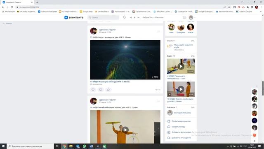Open Анна's profile picture
264x149 pixels.
[171, 27]
